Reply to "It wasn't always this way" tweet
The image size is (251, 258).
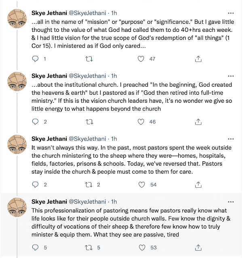click(35, 185)
